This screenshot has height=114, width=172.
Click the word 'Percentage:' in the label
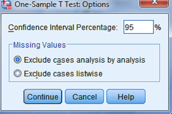click(x=97, y=27)
